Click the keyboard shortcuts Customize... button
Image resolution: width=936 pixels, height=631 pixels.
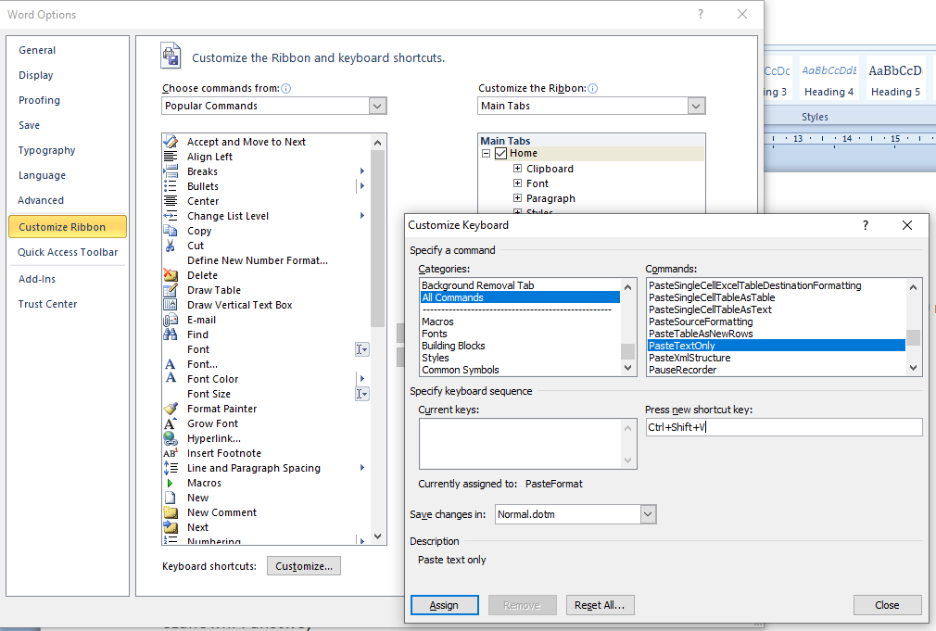(x=304, y=566)
